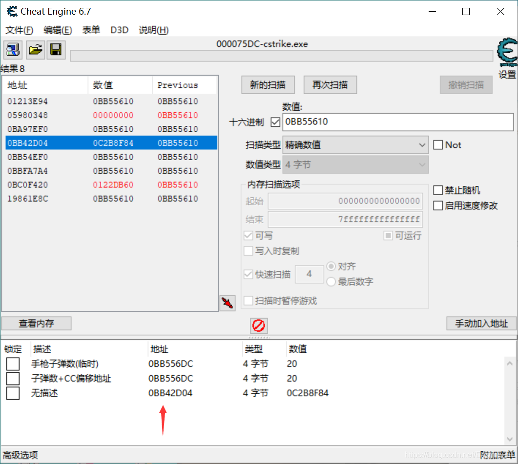Click address list scrollbar up arrow
Viewport: 518px width, 464px height.
510,363
